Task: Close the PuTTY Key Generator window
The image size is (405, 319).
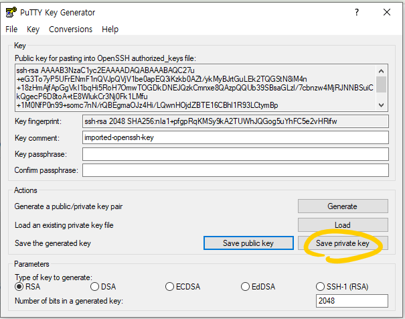Action: (387, 12)
